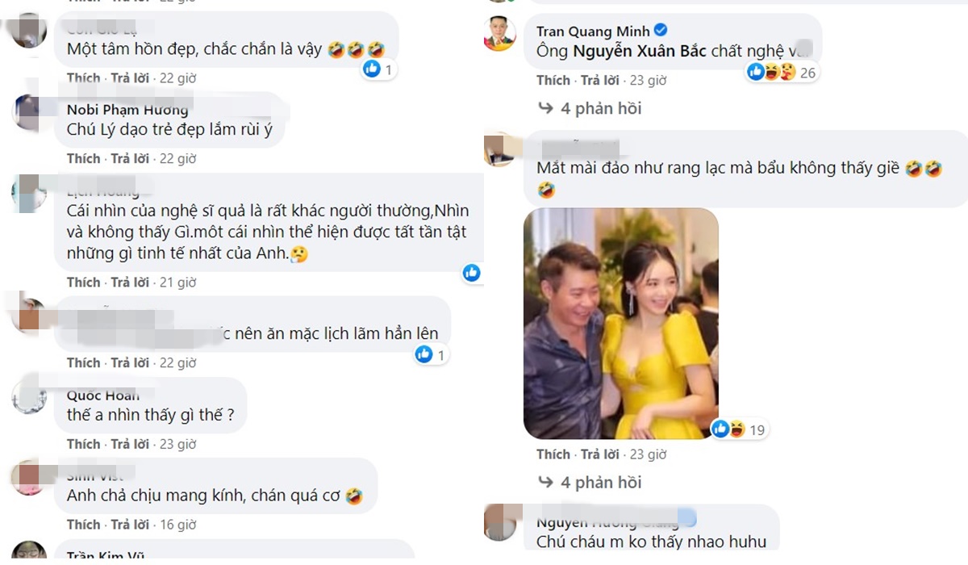Click Tran Quang Minh's verified badge
Image resolution: width=968 pixels, height=565 pixels.
point(660,31)
